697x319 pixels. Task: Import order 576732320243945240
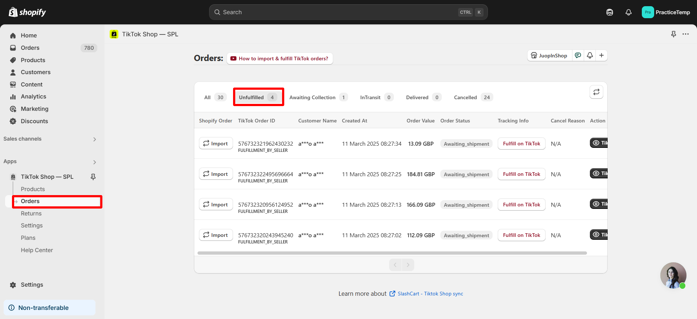[x=216, y=235]
